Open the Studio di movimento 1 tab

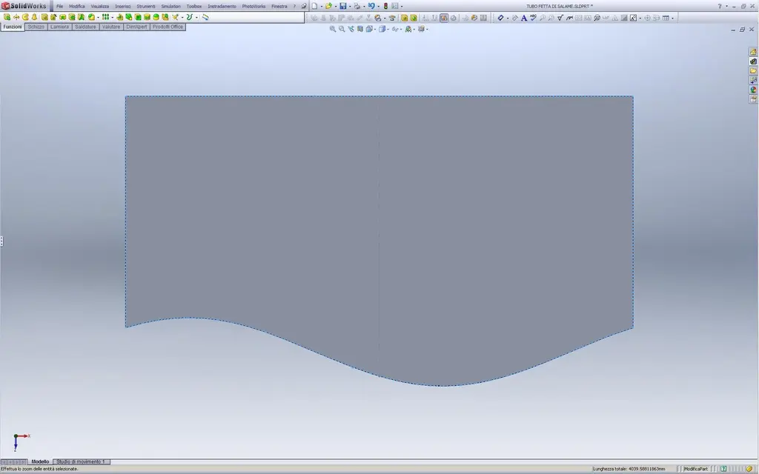[81, 461]
